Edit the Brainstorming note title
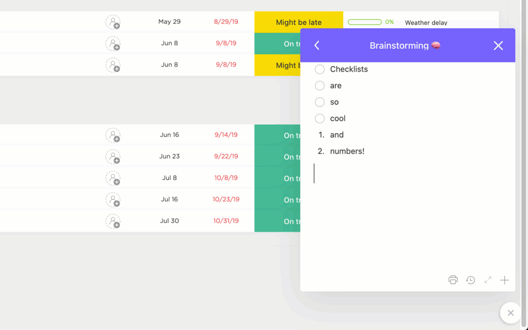Image resolution: width=528 pixels, height=330 pixels. point(399,45)
